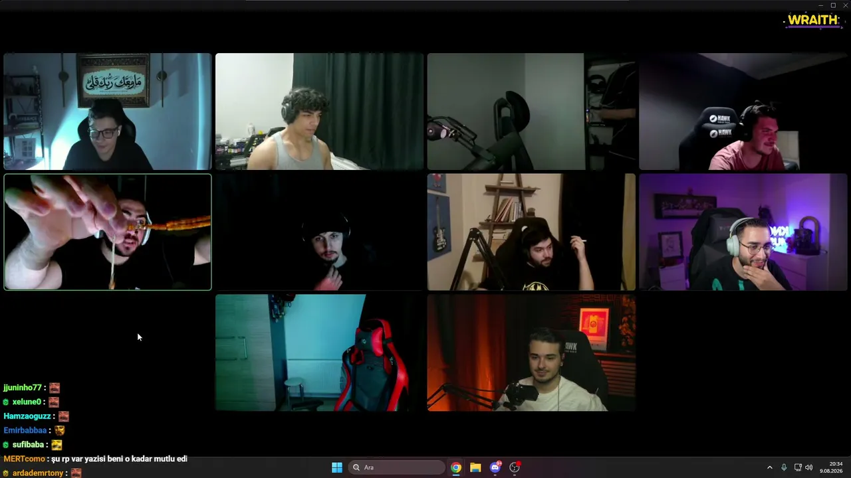Click the taskbar search box labeled Ara

[x=396, y=467]
